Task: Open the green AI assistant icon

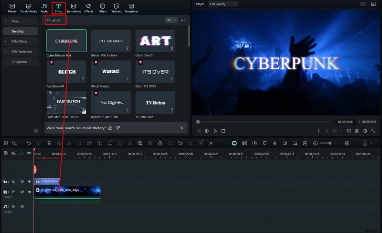Action: pyautogui.click(x=234, y=143)
